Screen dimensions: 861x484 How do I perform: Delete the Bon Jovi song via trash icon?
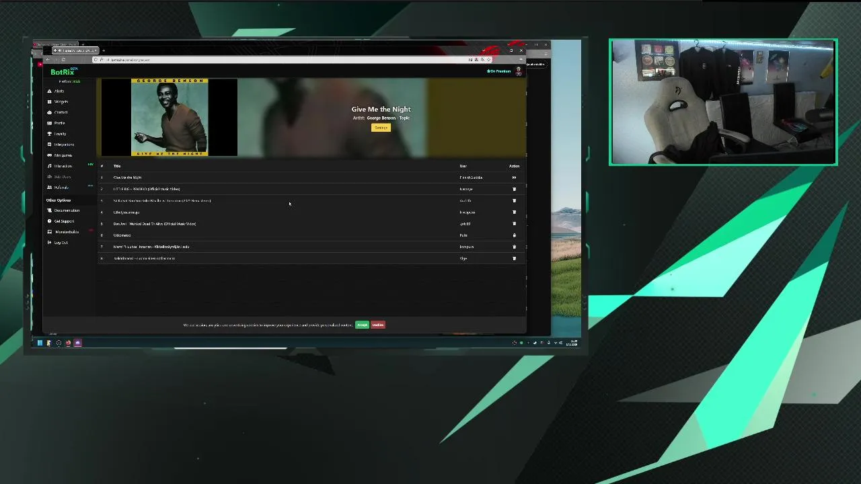coord(514,224)
